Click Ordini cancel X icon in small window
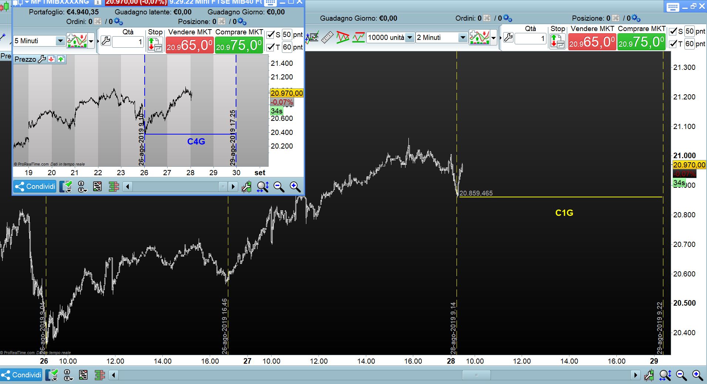The width and height of the screenshot is (707, 384). pos(98,21)
